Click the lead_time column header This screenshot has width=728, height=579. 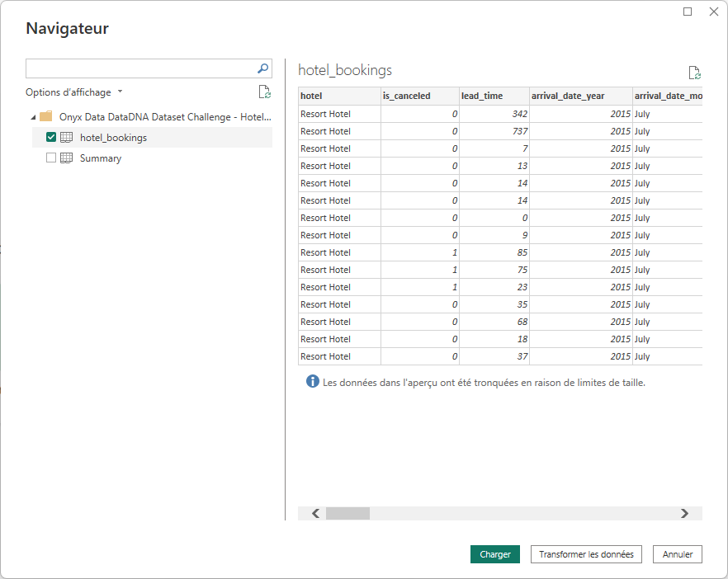[494, 96]
